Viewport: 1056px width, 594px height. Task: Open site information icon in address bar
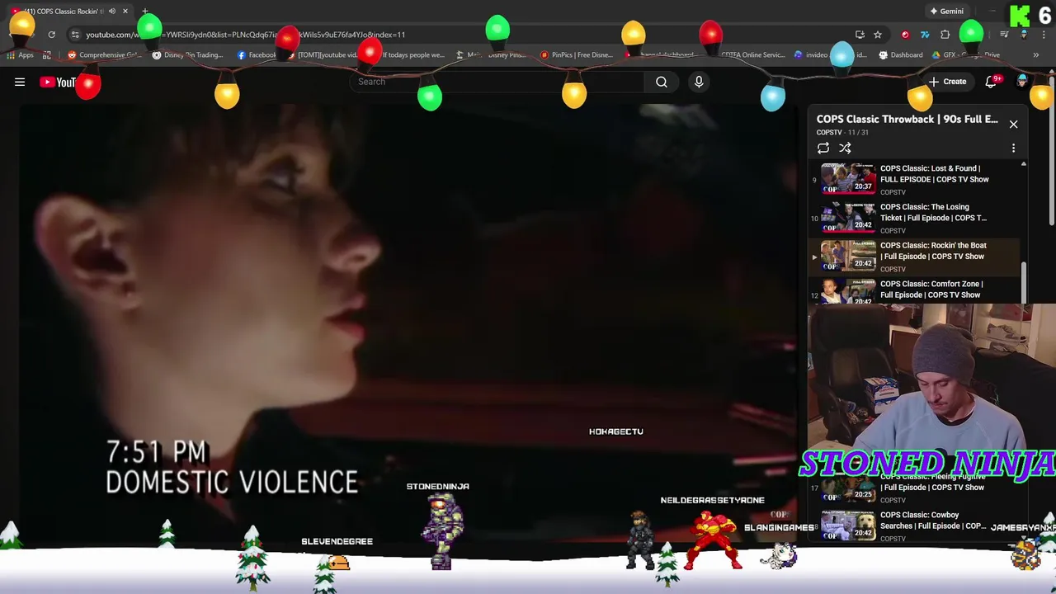75,35
